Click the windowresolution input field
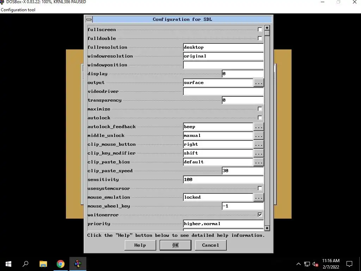Screen dimensions: 361x271 point(223,56)
